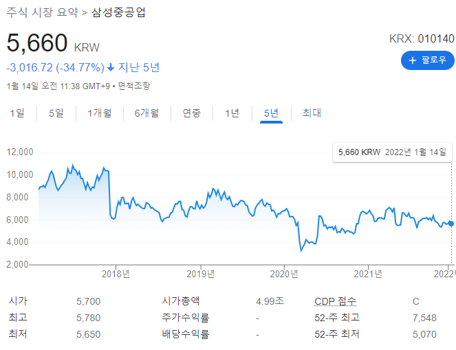This screenshot has height=350, width=456.
Task: Click the 2020년 axis label
Action: [284, 274]
